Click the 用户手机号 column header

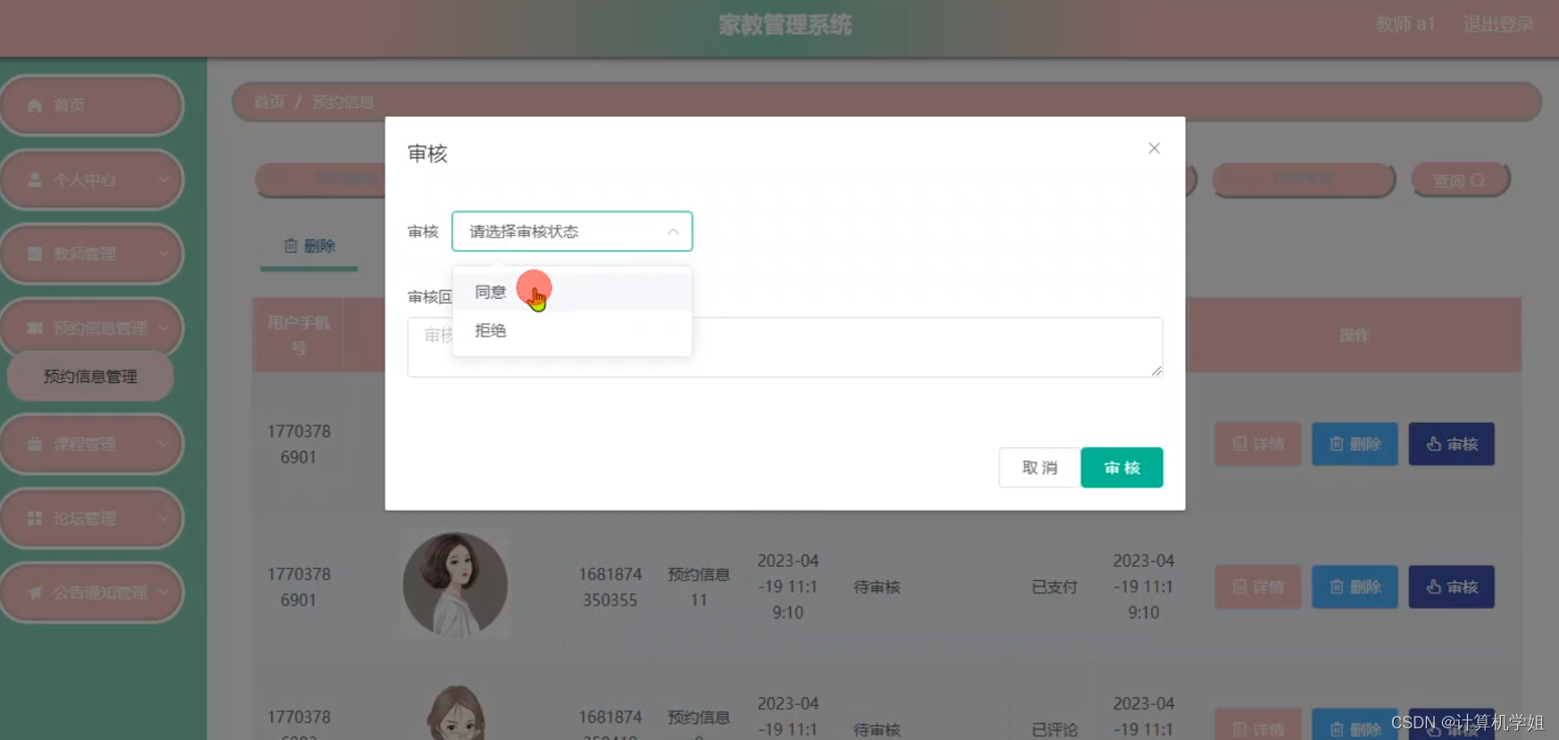299,335
